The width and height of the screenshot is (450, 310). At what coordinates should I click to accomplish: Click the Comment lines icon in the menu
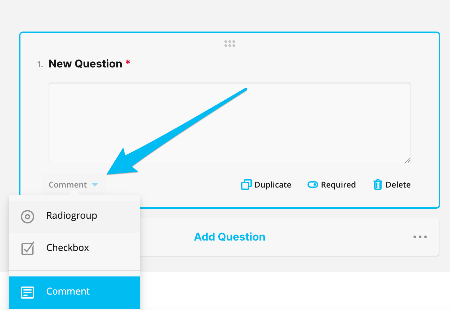click(27, 293)
